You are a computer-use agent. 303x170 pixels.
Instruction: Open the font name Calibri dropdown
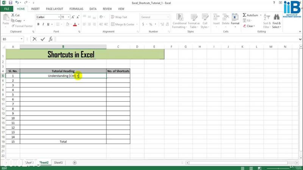click(x=59, y=17)
